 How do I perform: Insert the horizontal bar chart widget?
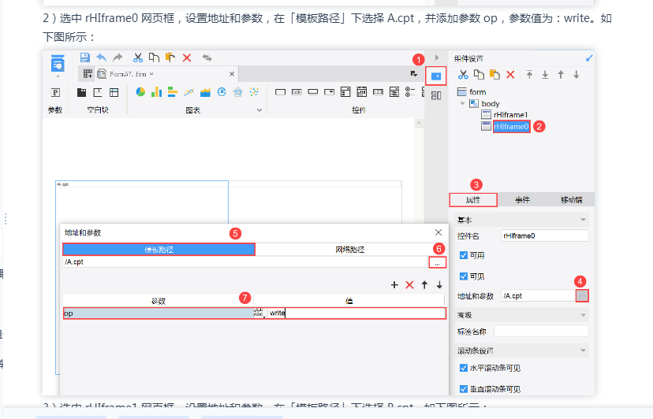(173, 92)
